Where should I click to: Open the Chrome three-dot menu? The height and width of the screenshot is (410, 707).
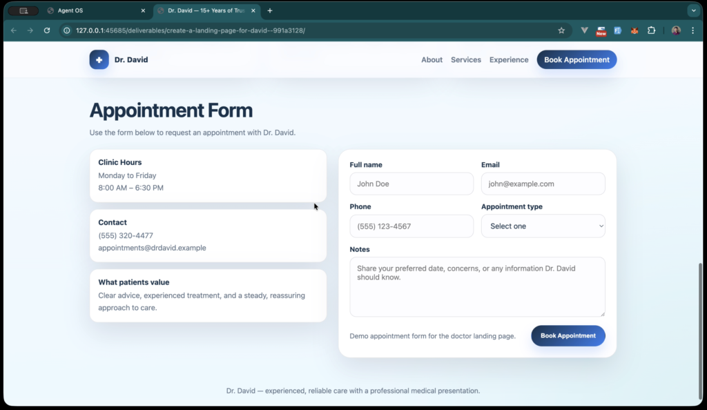[693, 30]
